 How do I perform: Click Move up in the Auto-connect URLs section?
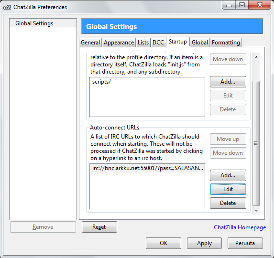point(228,139)
